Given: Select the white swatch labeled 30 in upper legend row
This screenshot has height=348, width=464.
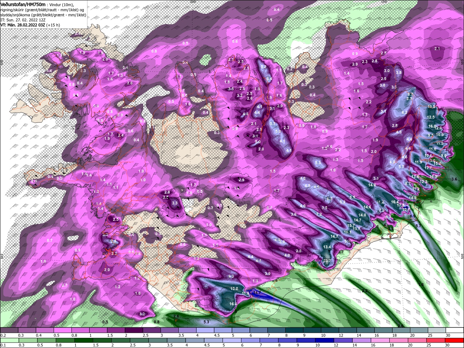Looking at the screenshot, I should [x=455, y=330].
